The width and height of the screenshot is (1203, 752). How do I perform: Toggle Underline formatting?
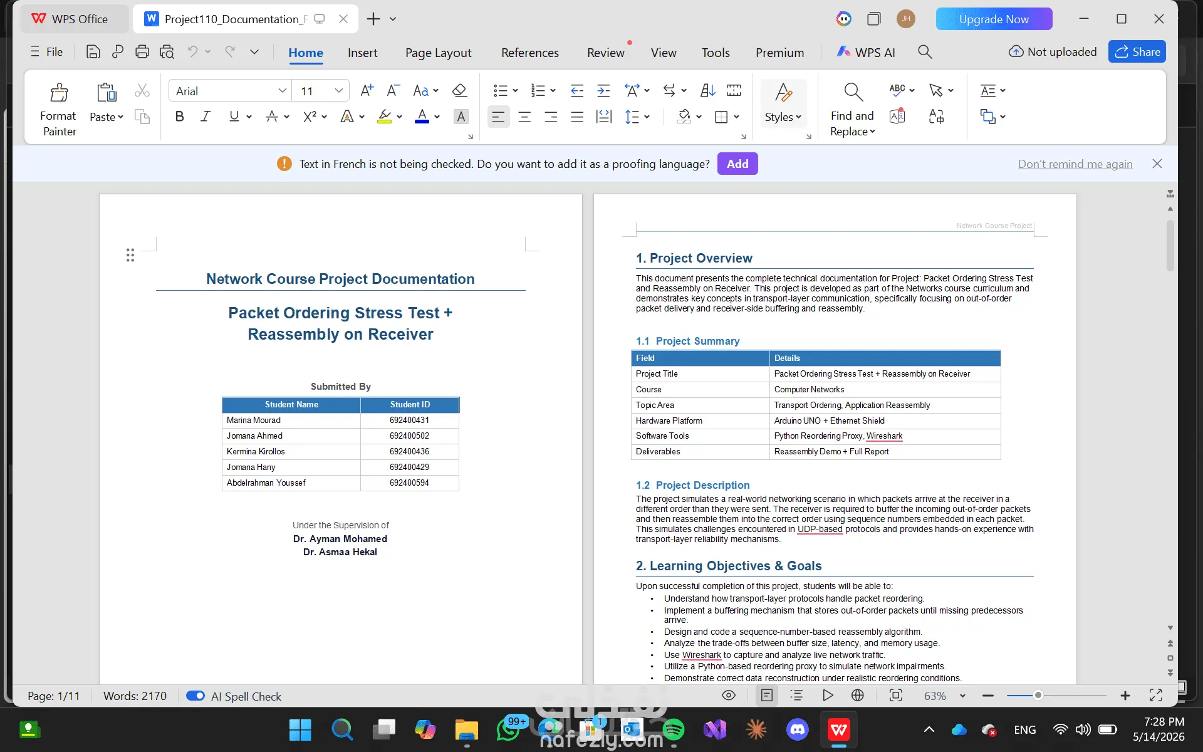point(234,117)
